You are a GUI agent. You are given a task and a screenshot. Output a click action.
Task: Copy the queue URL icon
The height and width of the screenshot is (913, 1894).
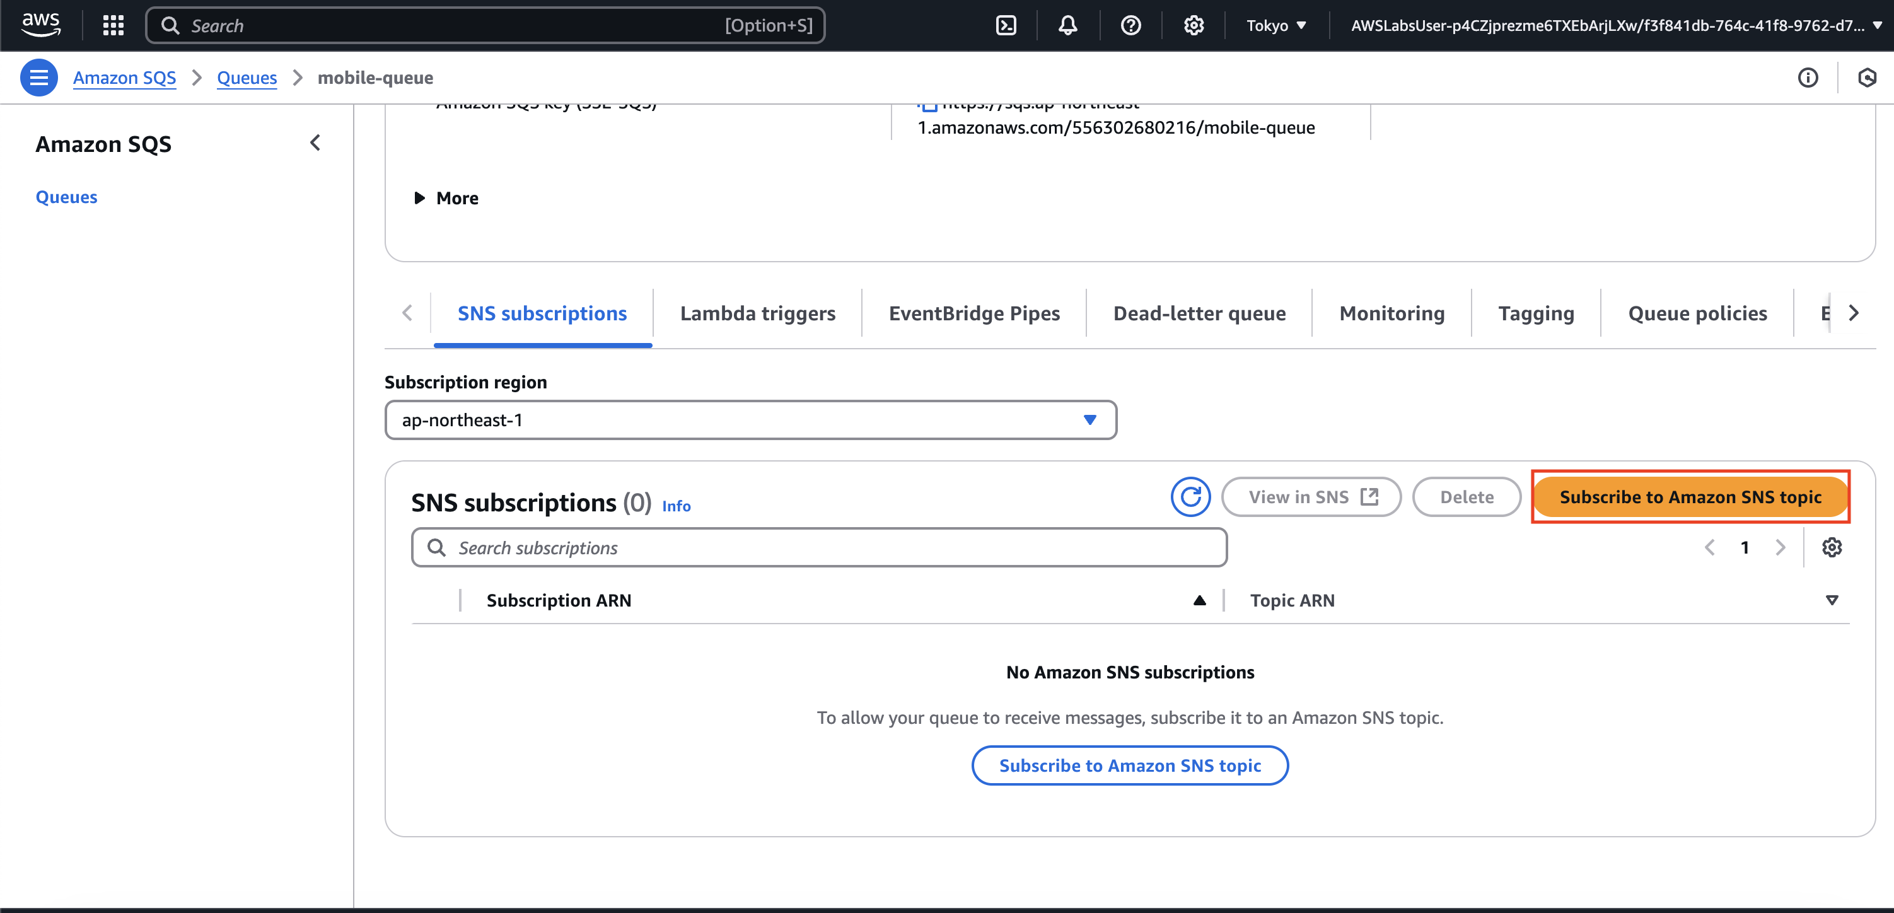click(x=929, y=107)
